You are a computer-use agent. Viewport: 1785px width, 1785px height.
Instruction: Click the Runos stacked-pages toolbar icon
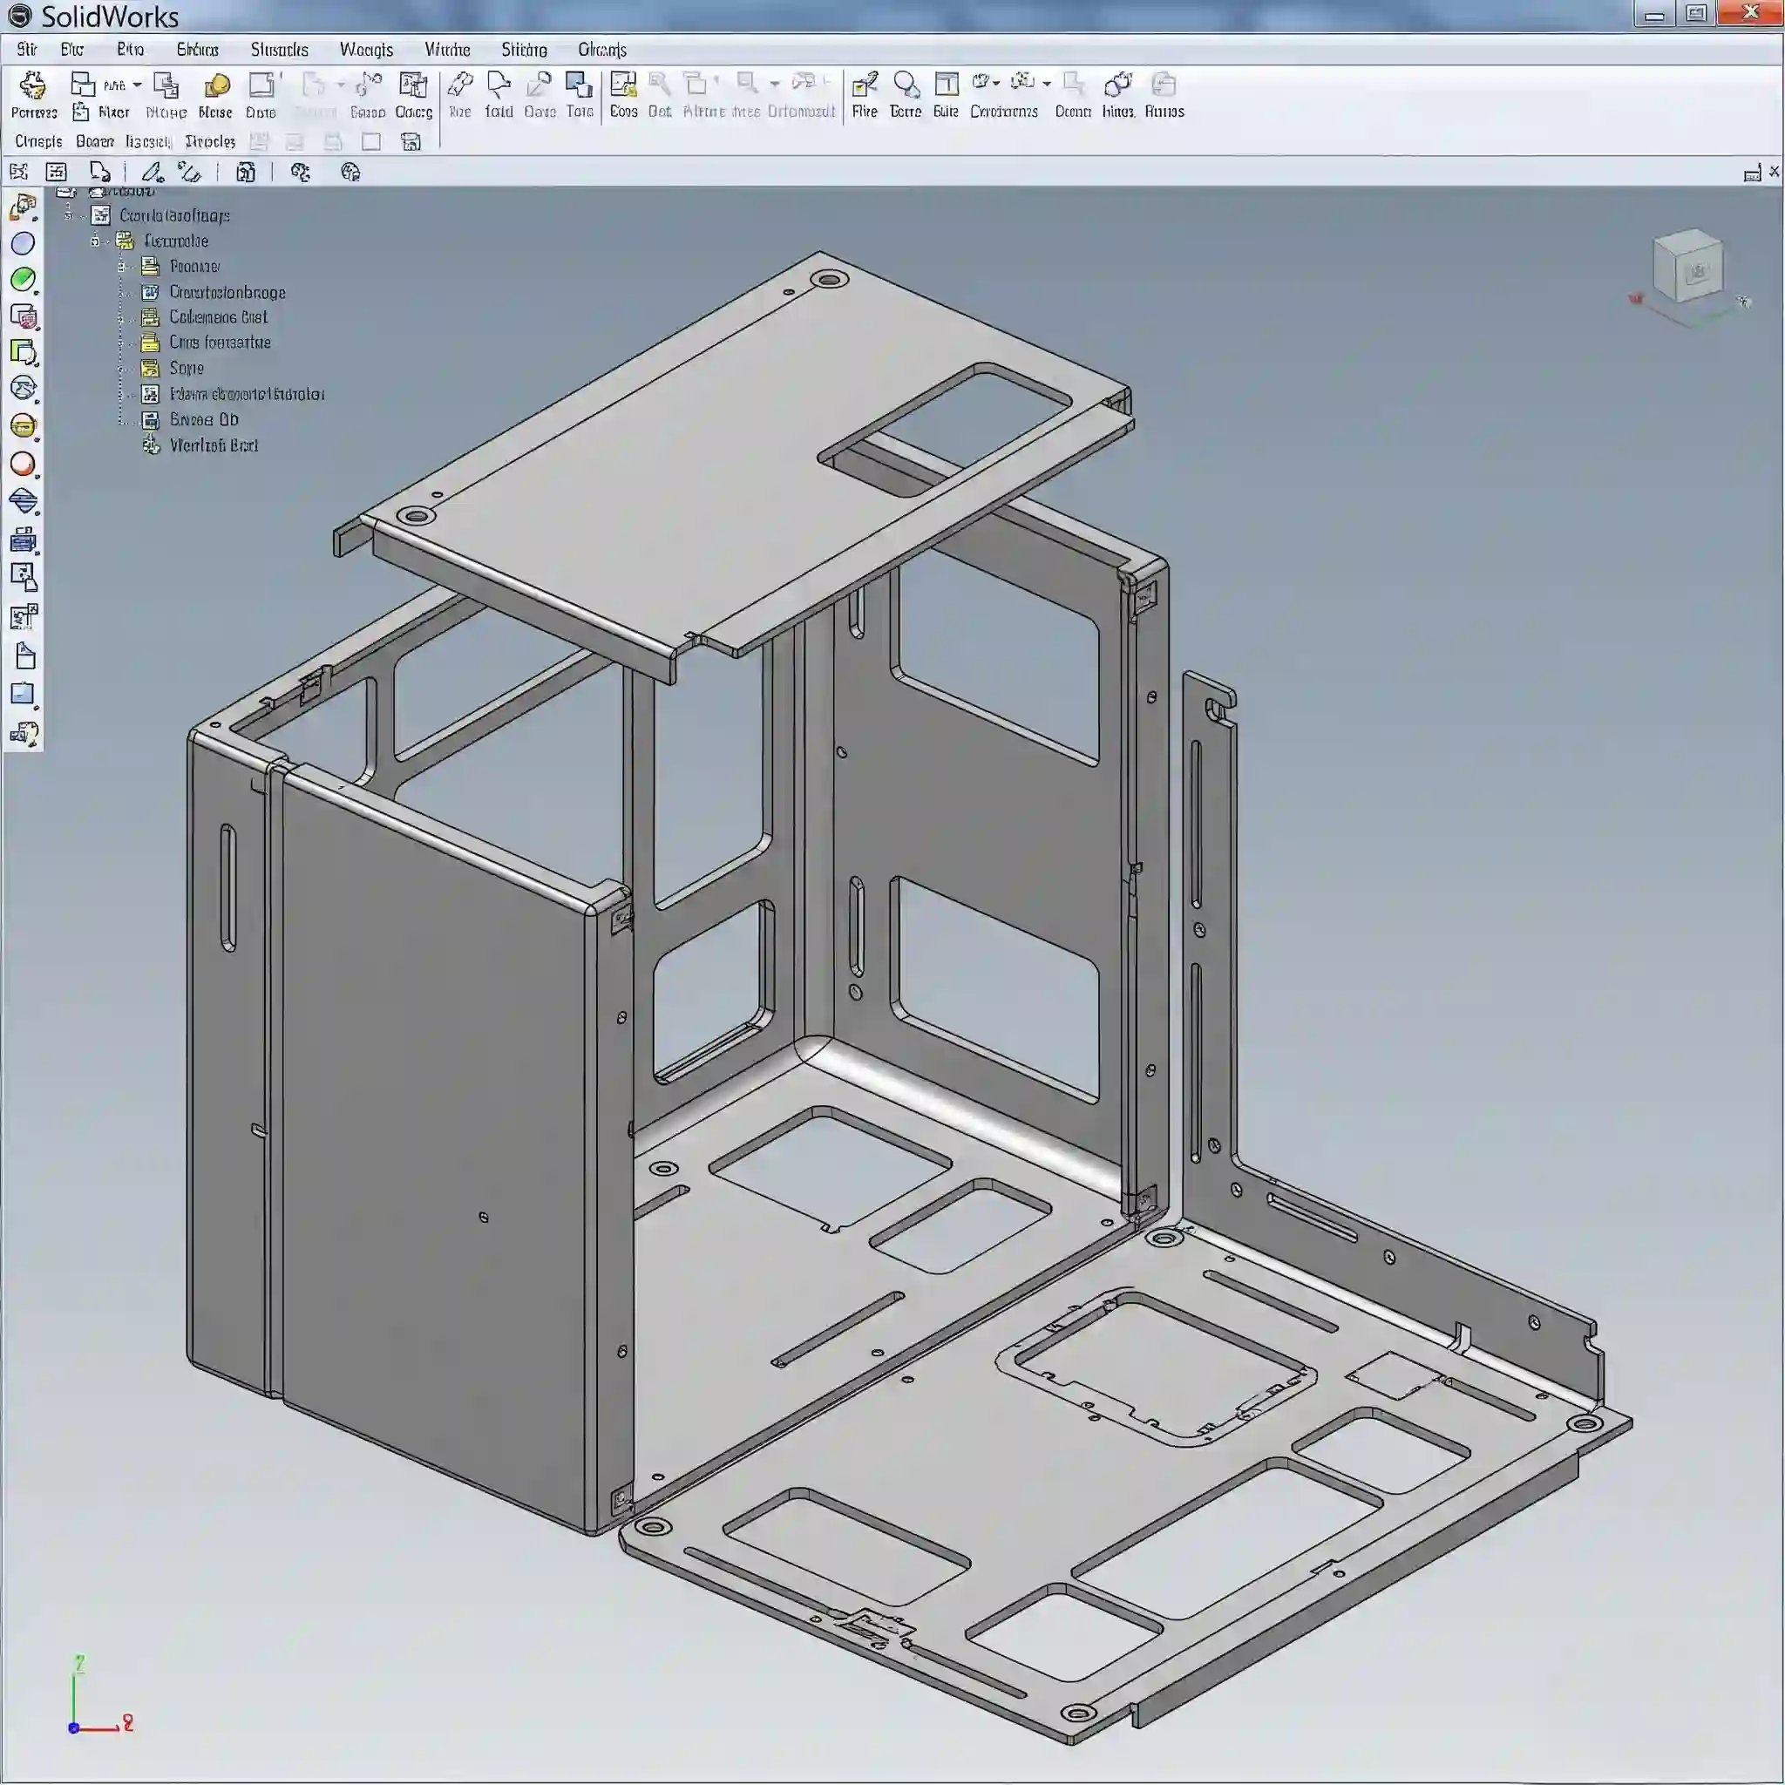[1164, 85]
